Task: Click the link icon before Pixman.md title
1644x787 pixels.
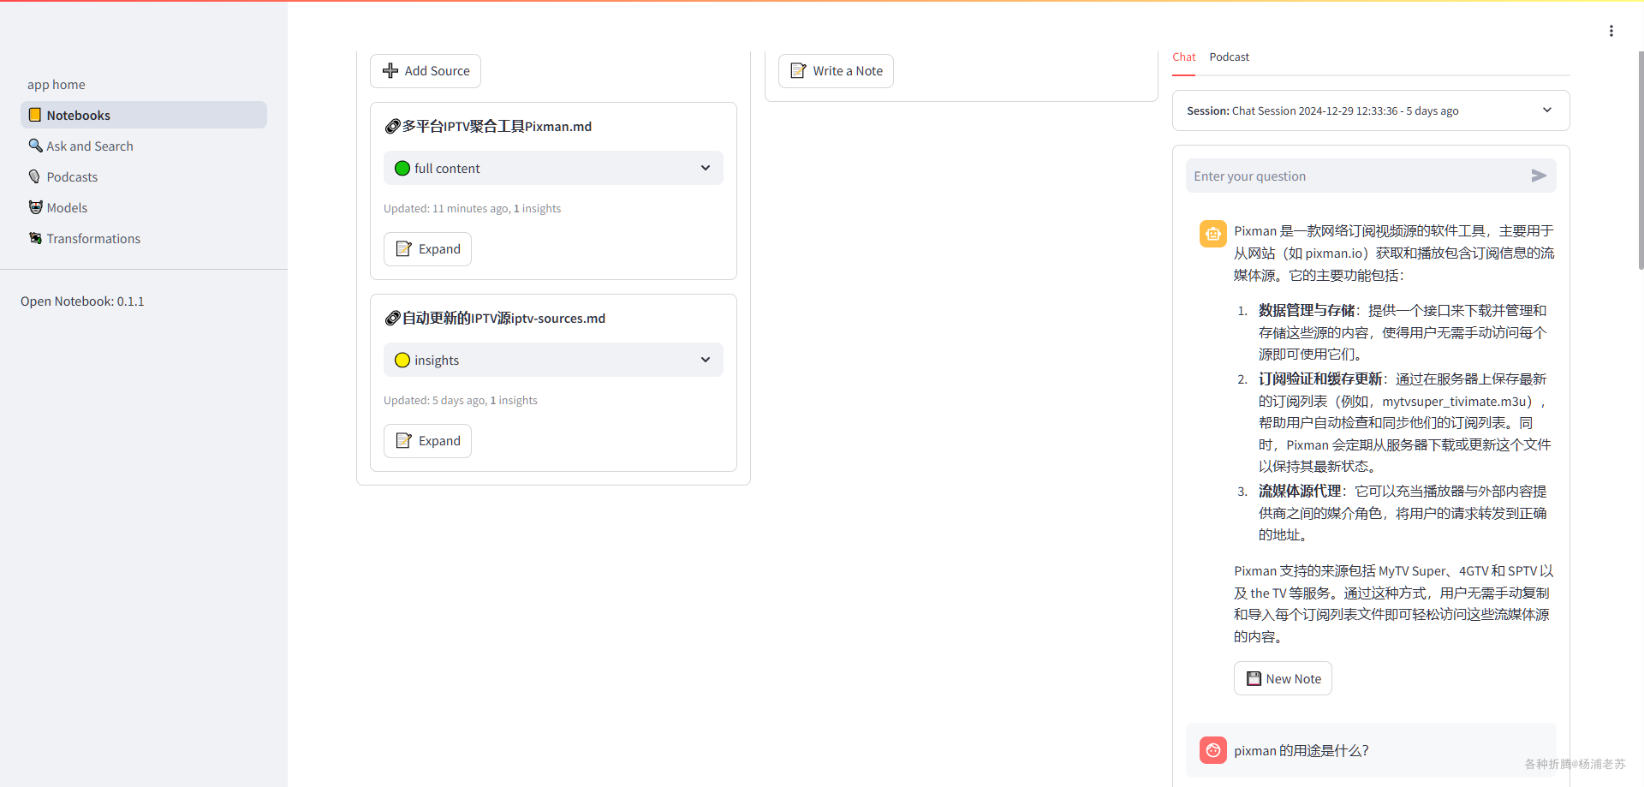Action: (392, 126)
